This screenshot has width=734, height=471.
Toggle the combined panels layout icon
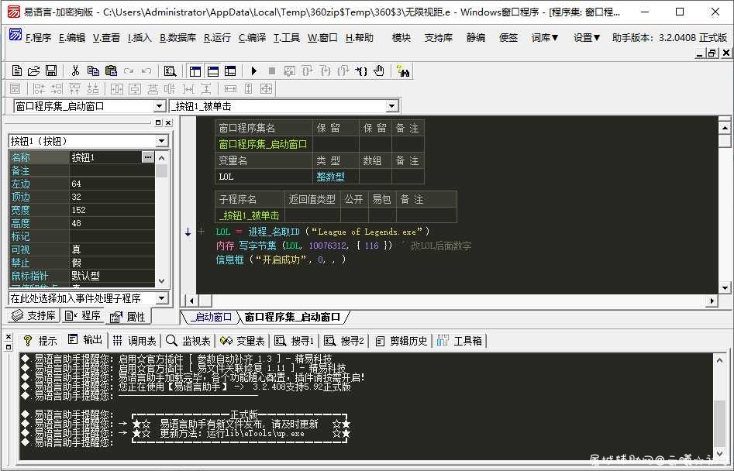point(230,71)
